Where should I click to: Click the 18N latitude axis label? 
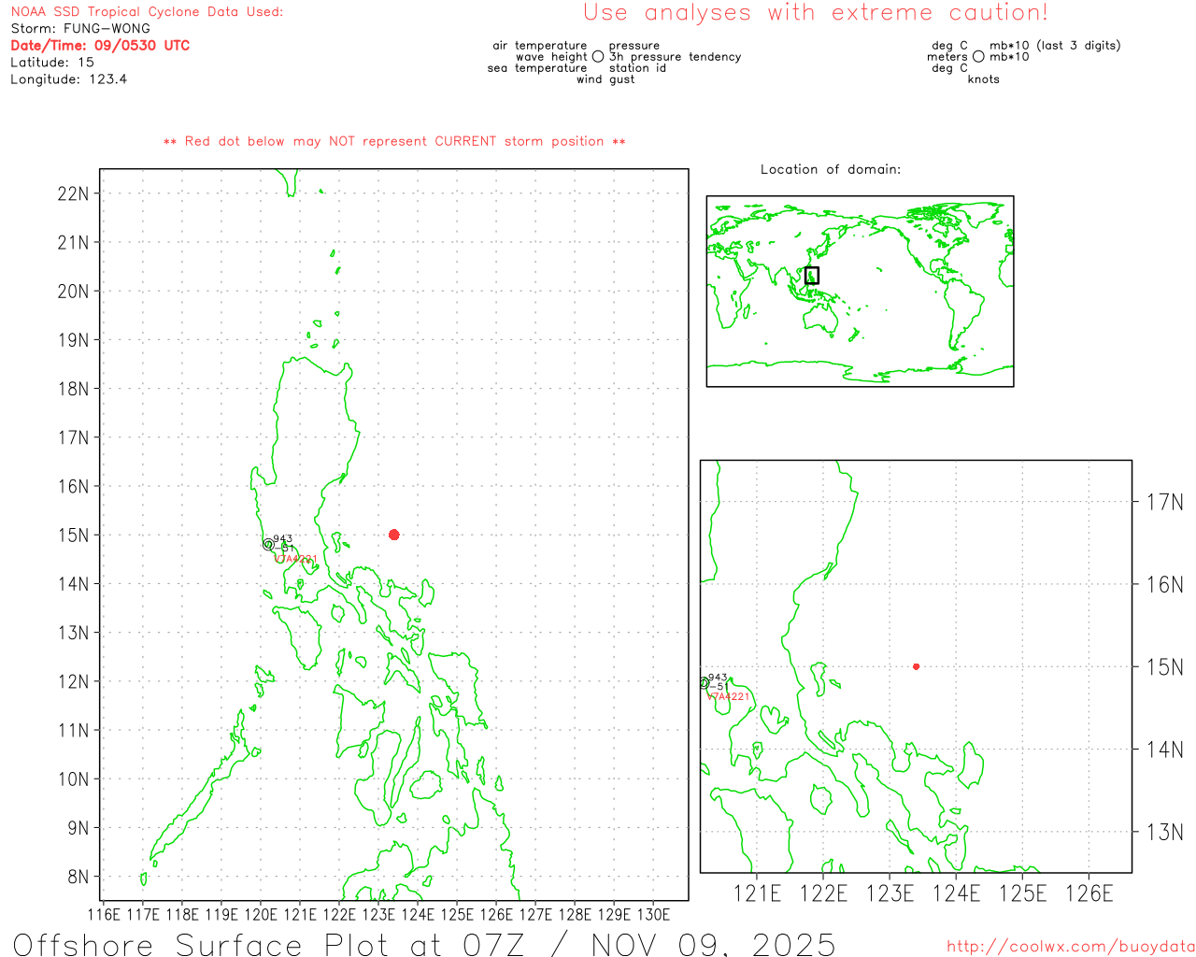[x=73, y=389]
